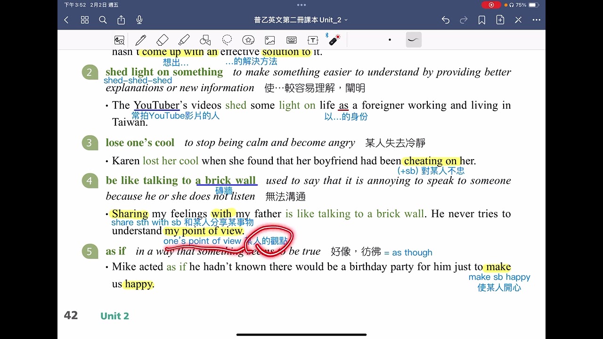Tap the three dots multitasking control
Image resolution: width=603 pixels, height=339 pixels.
tap(301, 5)
